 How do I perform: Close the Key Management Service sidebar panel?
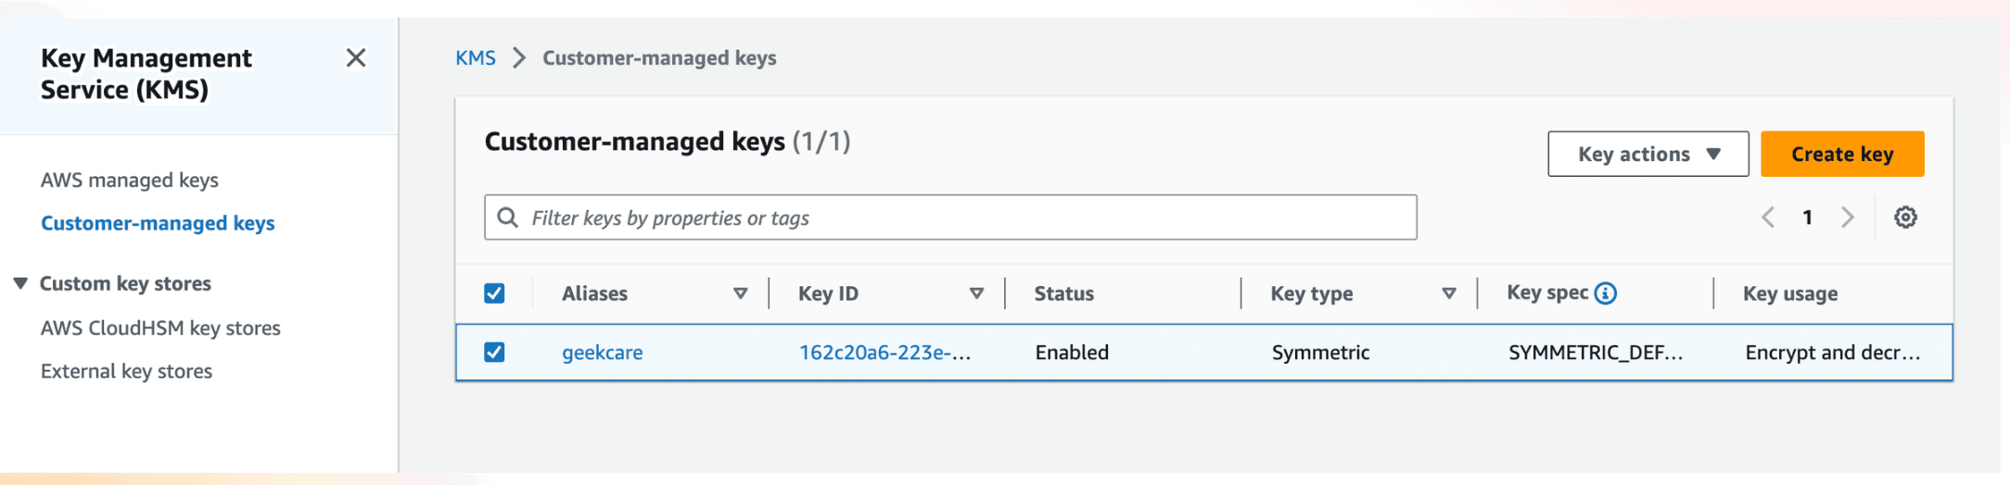tap(355, 58)
